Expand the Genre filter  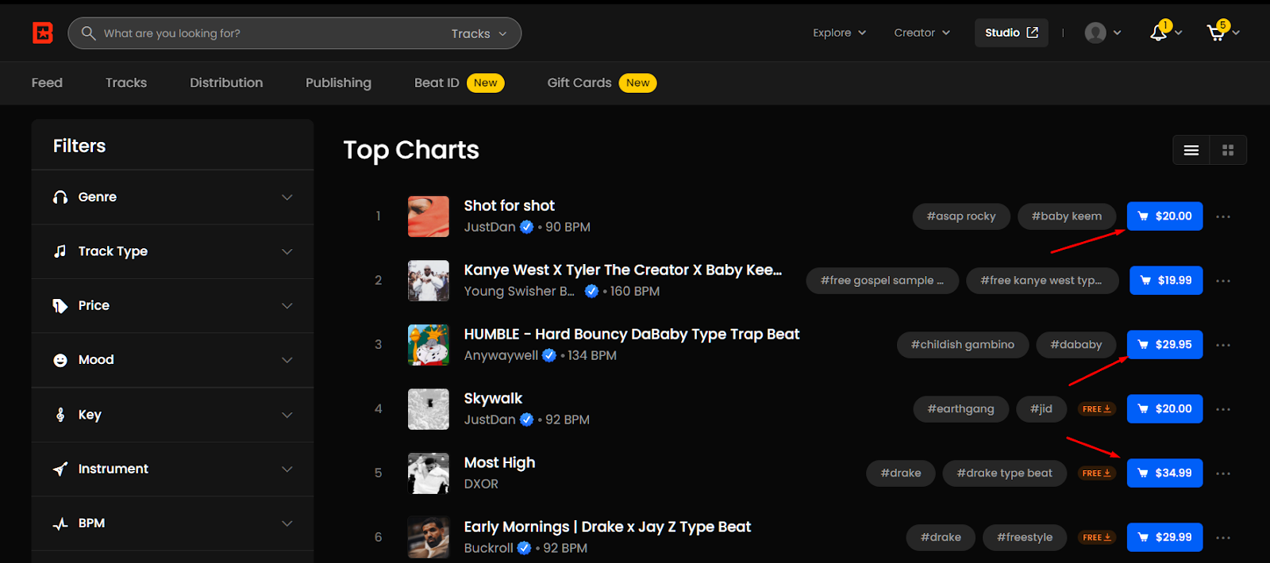[172, 197]
